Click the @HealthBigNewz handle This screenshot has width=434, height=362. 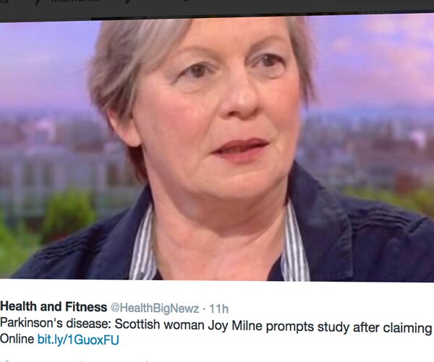[155, 308]
